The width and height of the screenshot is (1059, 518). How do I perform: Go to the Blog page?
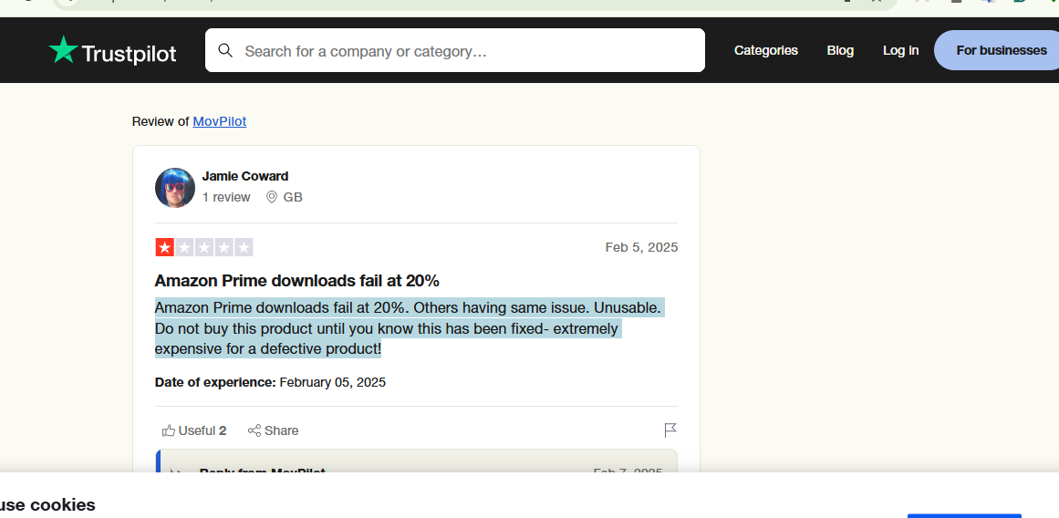coord(840,50)
